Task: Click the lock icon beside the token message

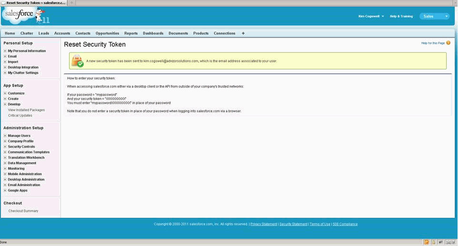Action: (x=77, y=61)
